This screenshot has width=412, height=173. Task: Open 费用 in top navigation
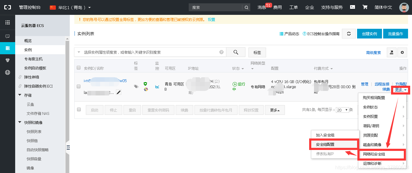pos(277,7)
